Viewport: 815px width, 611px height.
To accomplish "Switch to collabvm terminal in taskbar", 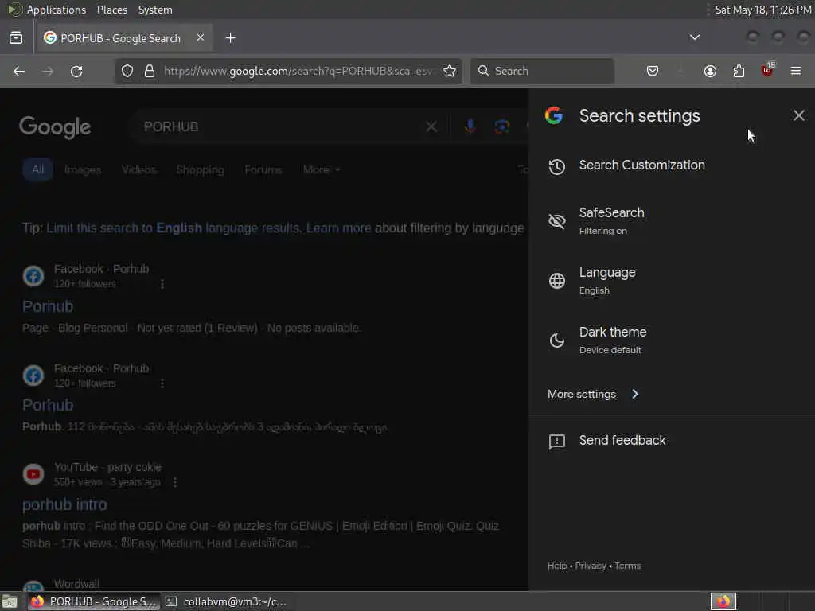I will point(225,601).
